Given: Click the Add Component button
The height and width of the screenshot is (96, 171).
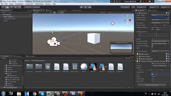Looking at the screenshot, I should click(152, 85).
